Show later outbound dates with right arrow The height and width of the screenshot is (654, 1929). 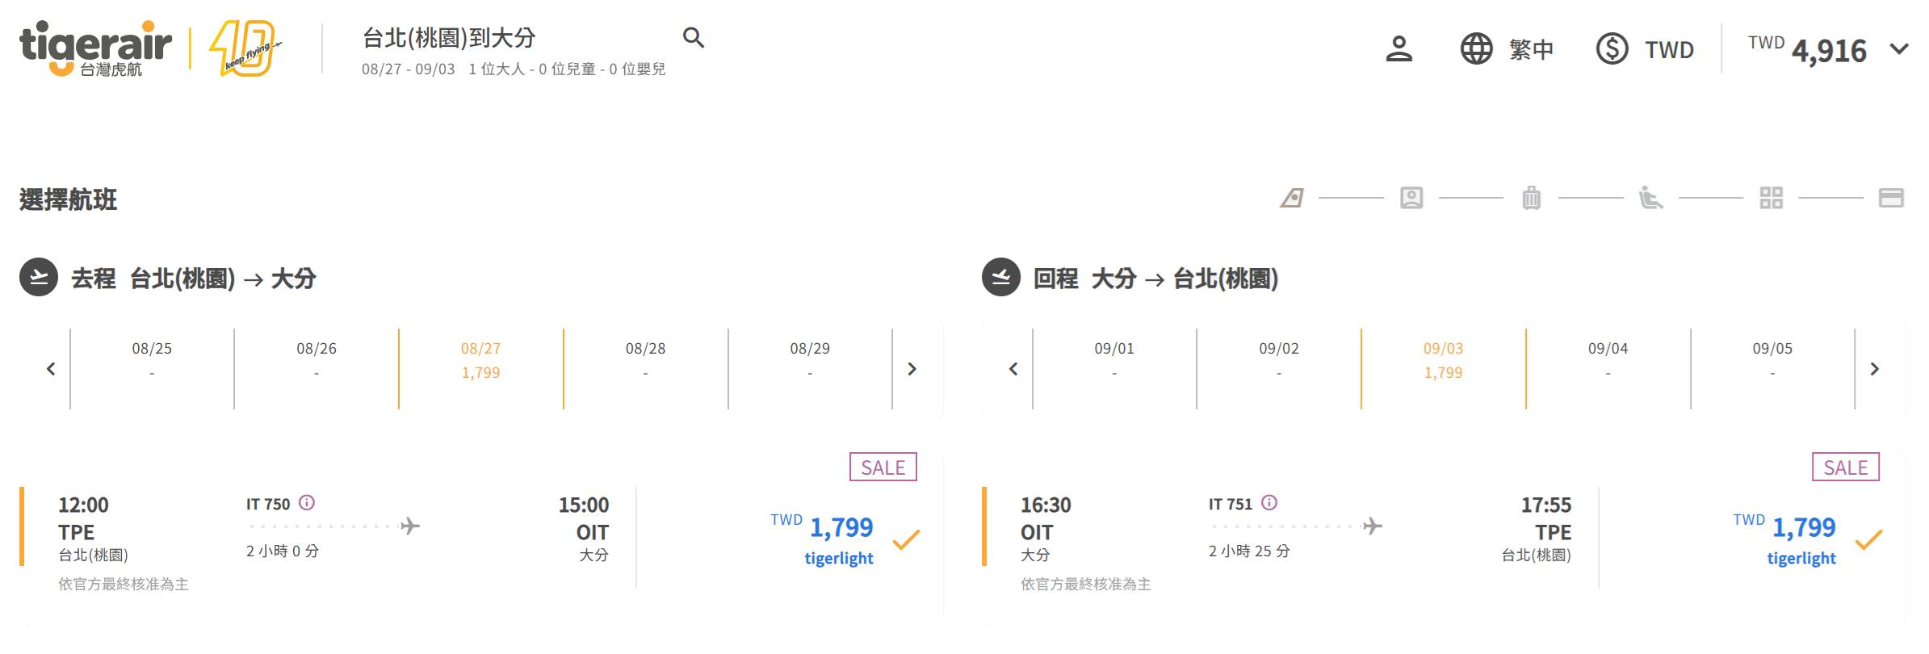point(912,369)
